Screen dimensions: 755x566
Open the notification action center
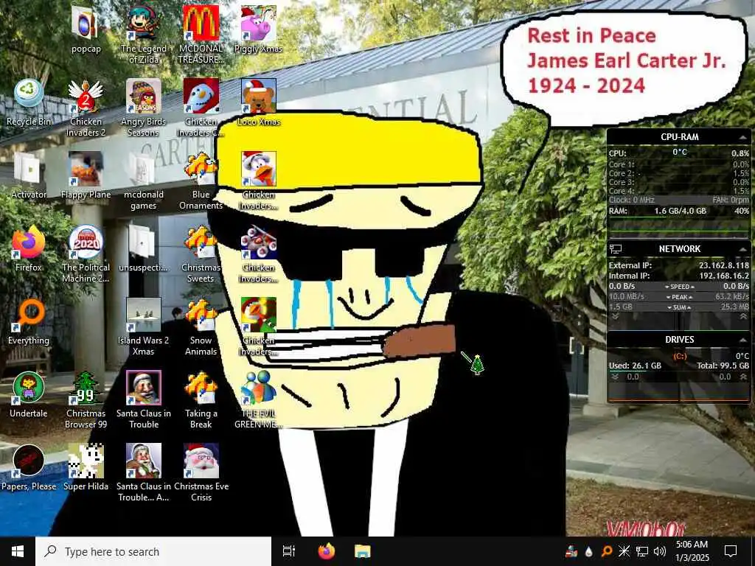coord(731,551)
